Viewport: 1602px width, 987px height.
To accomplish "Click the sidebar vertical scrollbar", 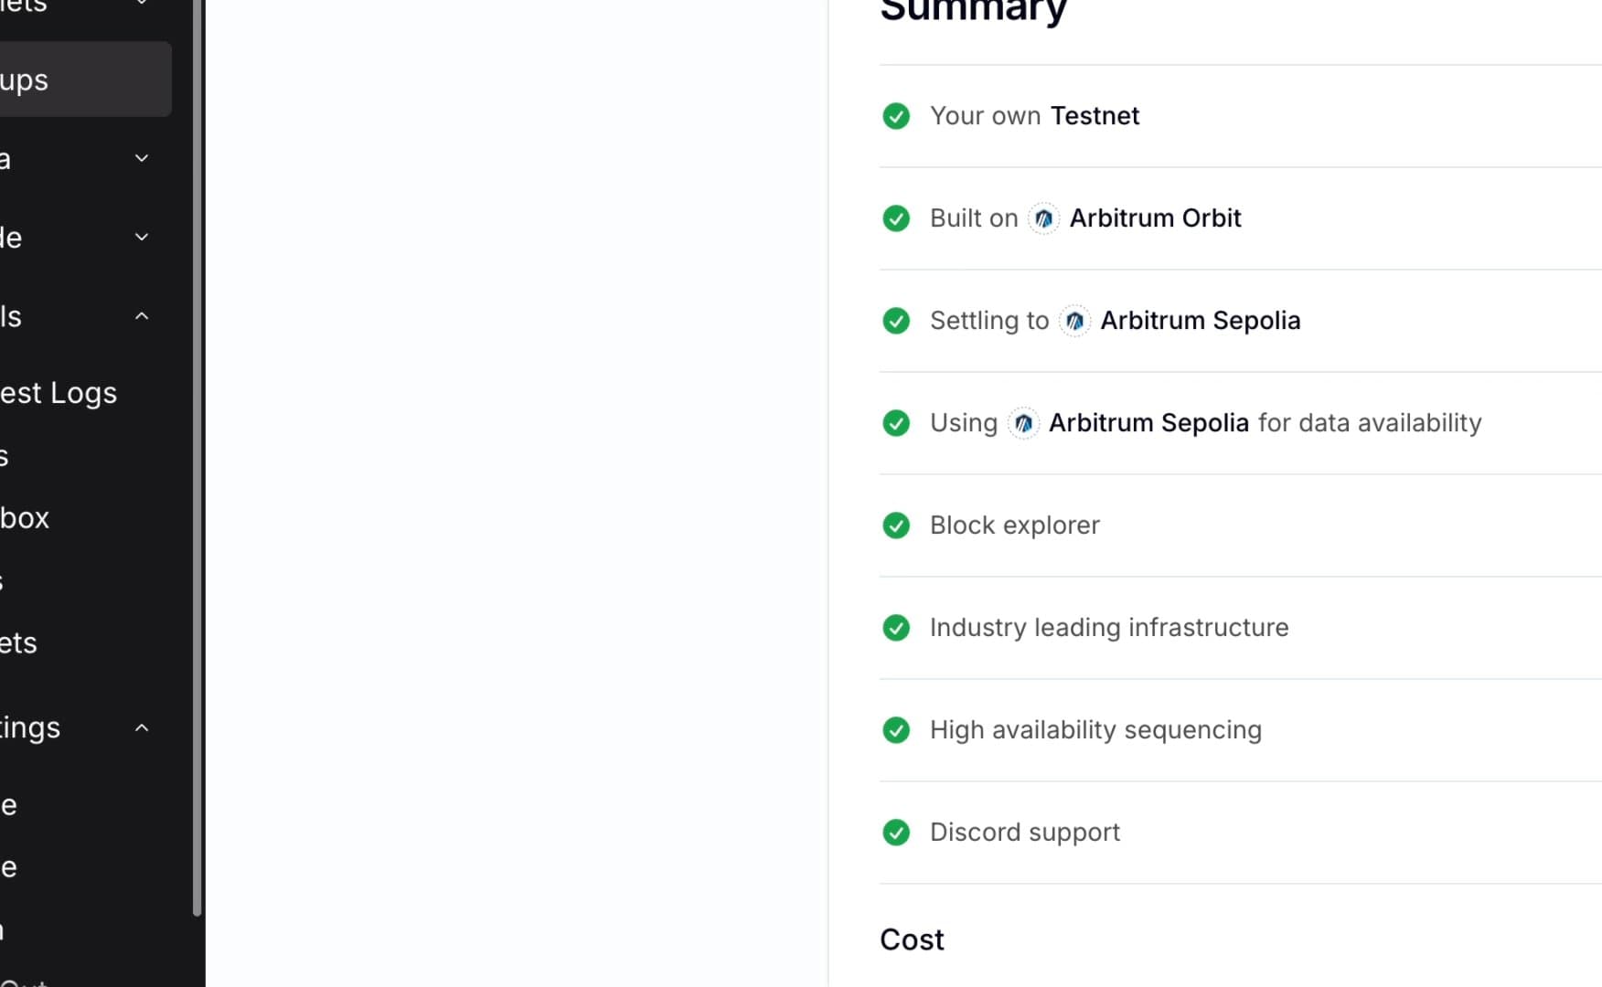I will point(197,457).
